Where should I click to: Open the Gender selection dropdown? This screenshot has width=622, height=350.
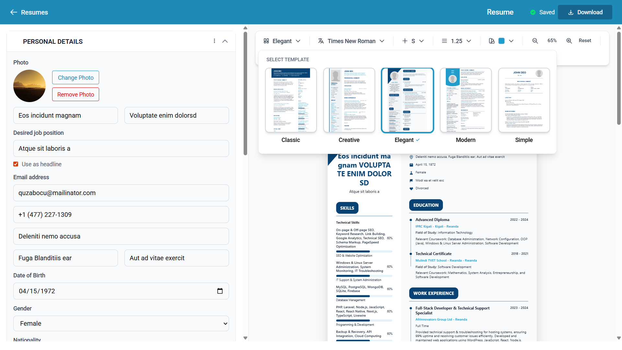point(121,323)
